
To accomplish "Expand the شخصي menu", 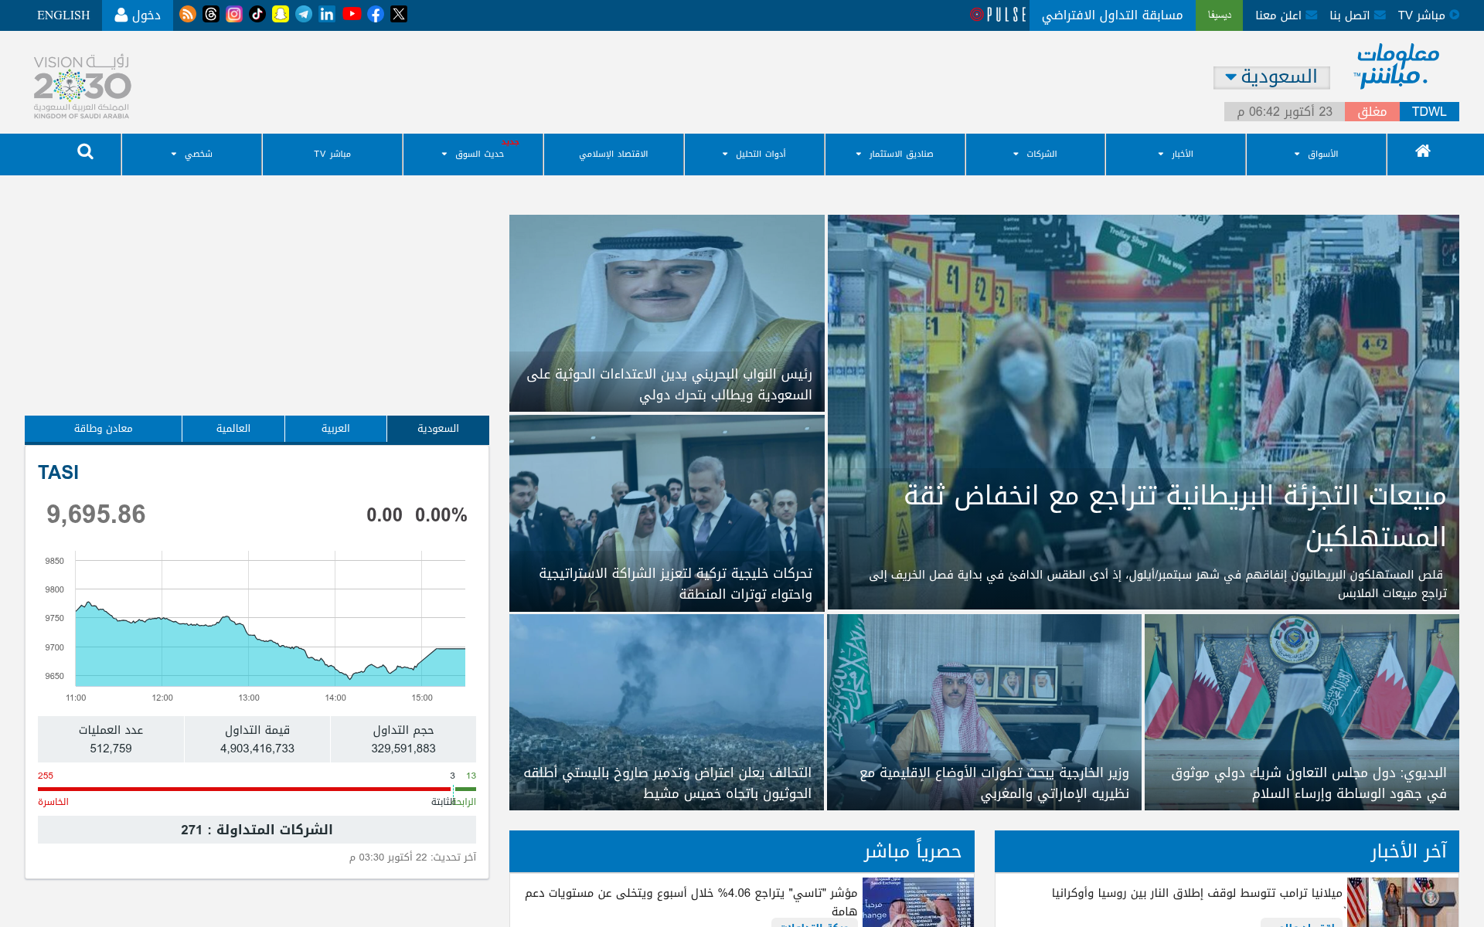I will [192, 154].
